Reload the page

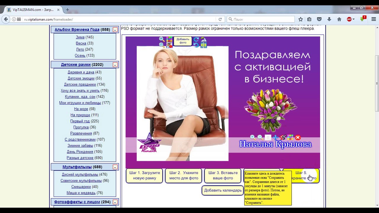tap(220, 19)
